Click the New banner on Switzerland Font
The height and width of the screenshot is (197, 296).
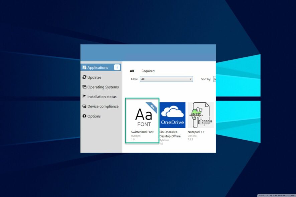click(x=153, y=106)
